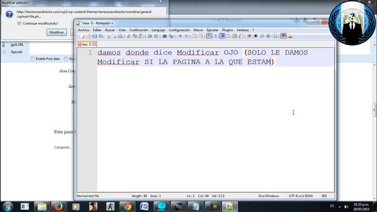Click the Stop recording macro square icon
Screen dimensions: 377x212
pos(255,36)
